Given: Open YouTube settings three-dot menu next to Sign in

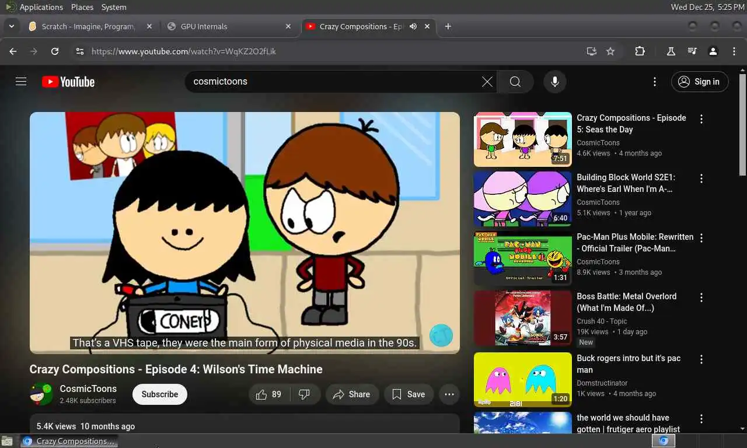Looking at the screenshot, I should click(x=655, y=82).
